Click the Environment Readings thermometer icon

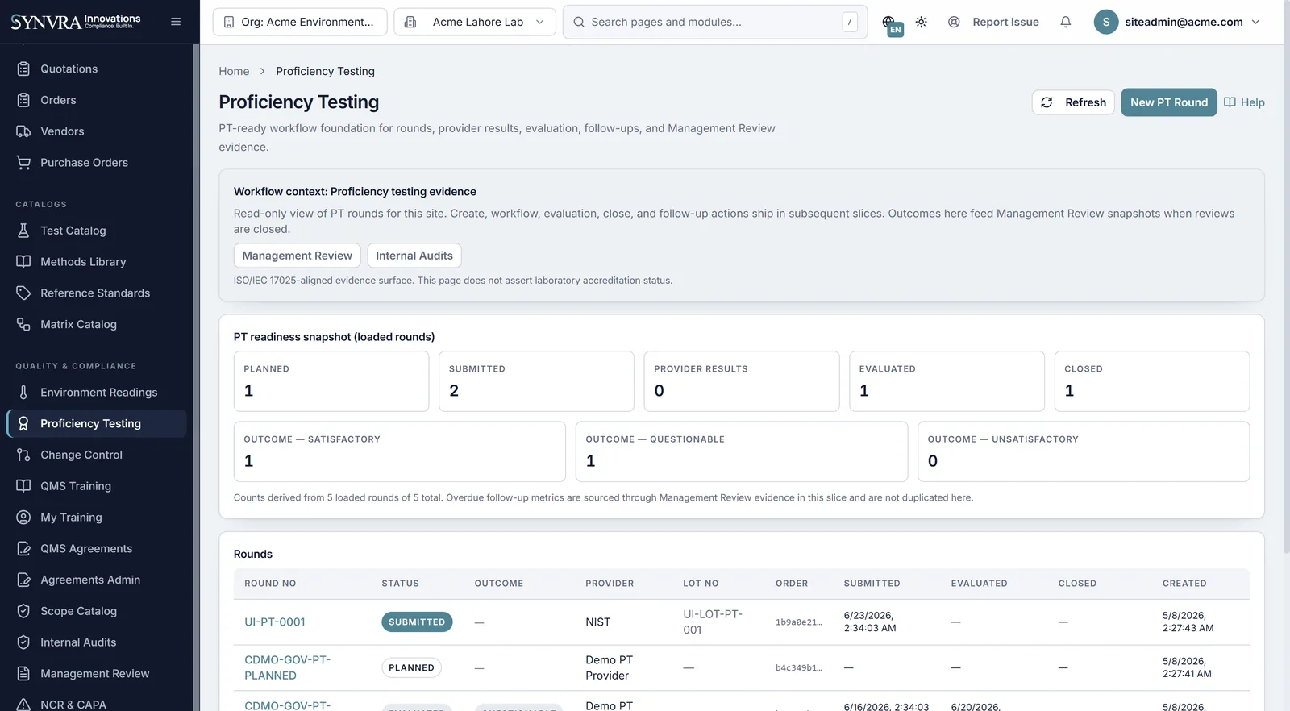(x=23, y=393)
